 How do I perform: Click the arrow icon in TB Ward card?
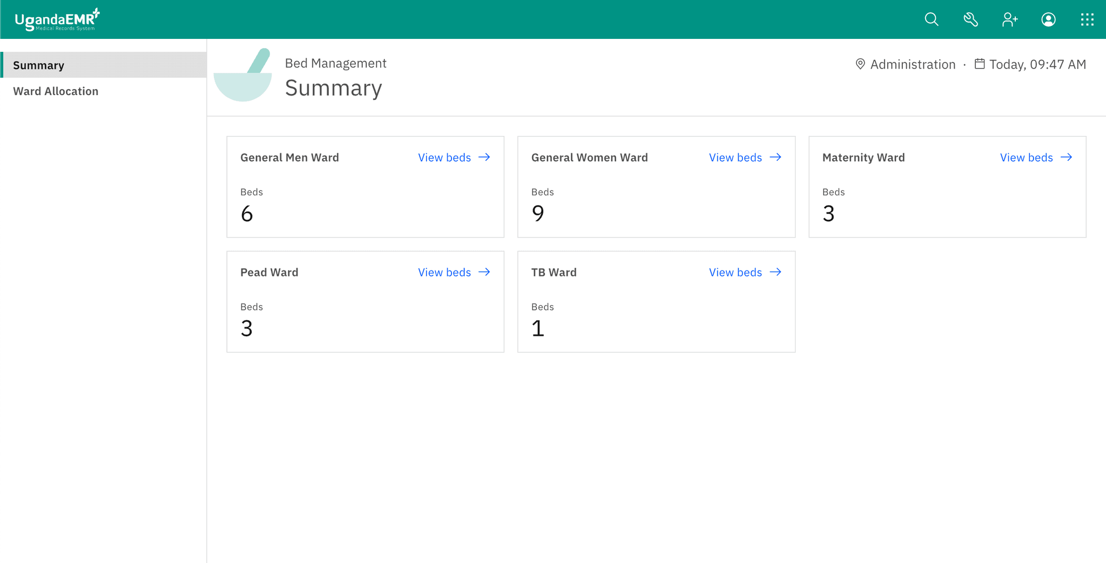[x=775, y=272]
